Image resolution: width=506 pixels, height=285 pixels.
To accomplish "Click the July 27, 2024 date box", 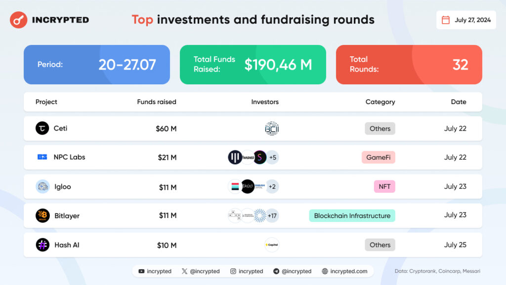I will click(x=466, y=20).
